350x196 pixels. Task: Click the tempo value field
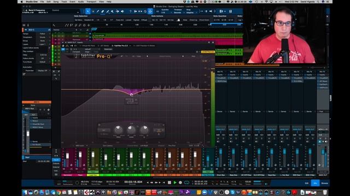248,182
